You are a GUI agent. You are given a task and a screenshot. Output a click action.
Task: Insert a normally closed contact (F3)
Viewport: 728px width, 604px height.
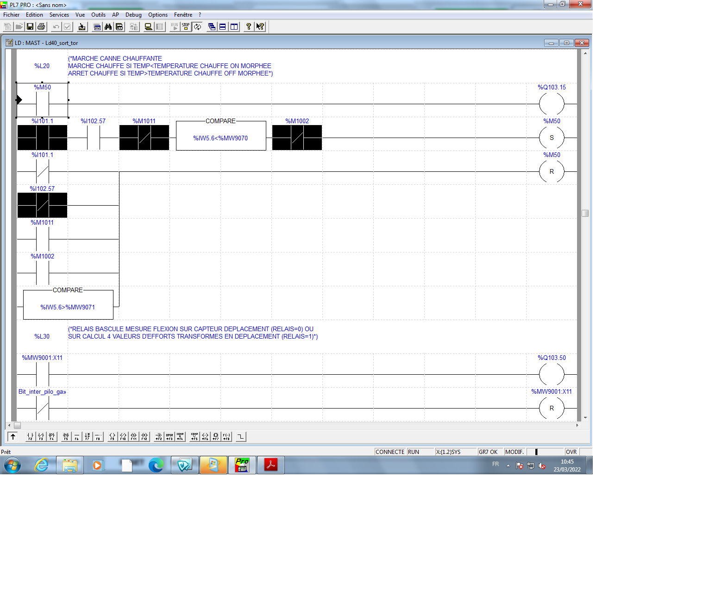41,436
